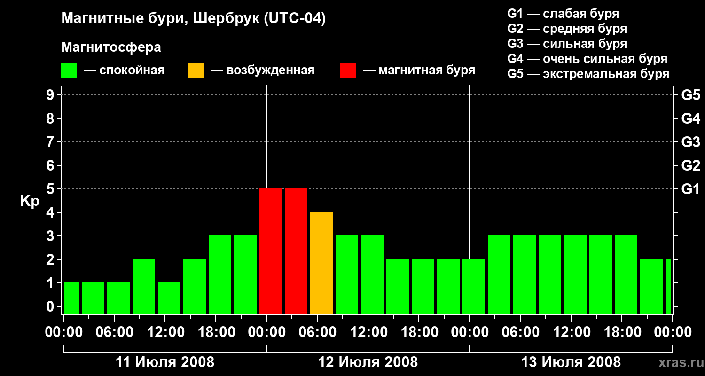
Task: Click the G2 — средняя буря legend entry
Action: pyautogui.click(x=567, y=29)
